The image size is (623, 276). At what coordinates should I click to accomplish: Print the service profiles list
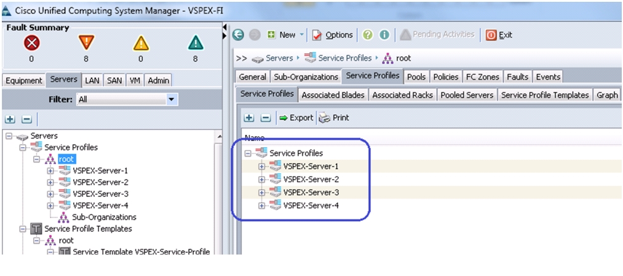pos(334,118)
